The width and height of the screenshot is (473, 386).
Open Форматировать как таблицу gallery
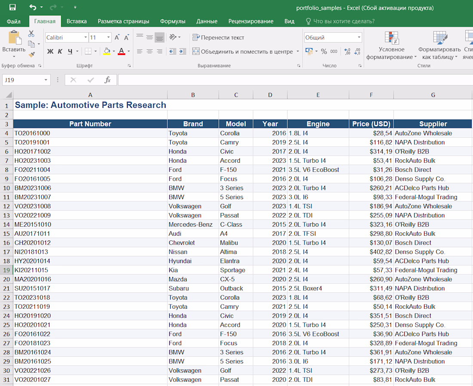click(x=439, y=45)
